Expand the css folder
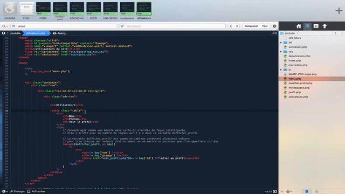 pyautogui.click(x=281, y=52)
